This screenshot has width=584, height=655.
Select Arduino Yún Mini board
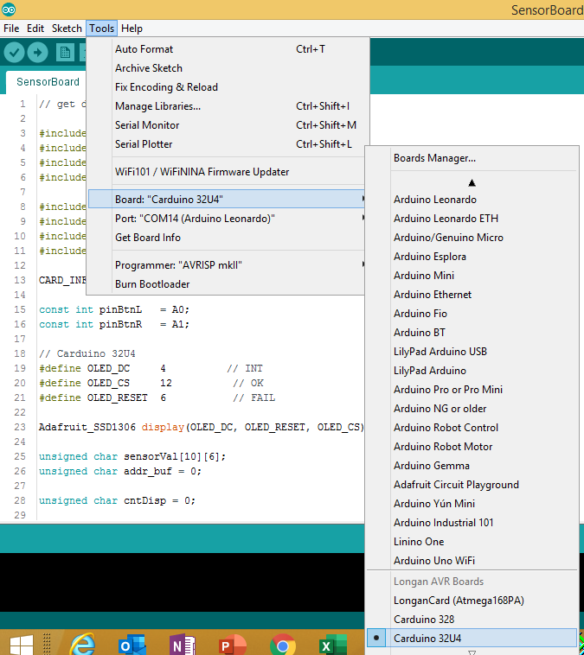(x=472, y=504)
